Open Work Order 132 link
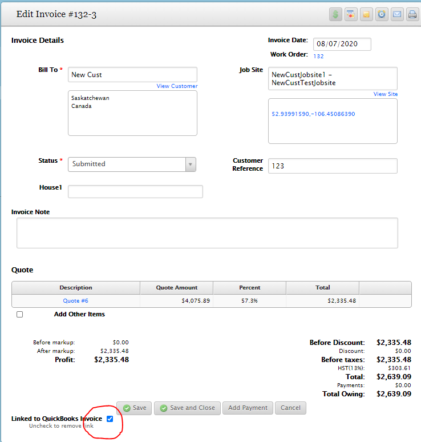421x442 pixels. (x=318, y=56)
